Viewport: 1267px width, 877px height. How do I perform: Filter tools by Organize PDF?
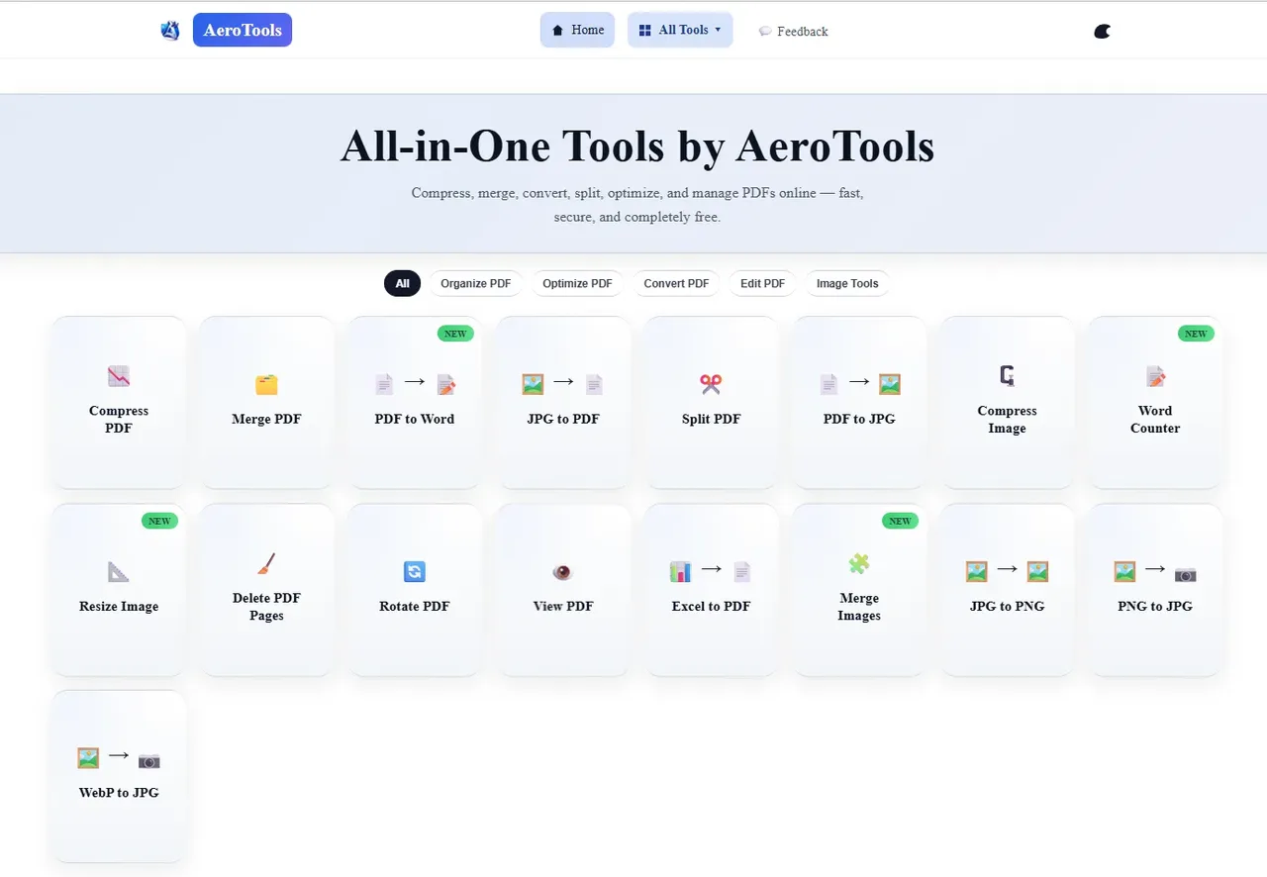(476, 283)
